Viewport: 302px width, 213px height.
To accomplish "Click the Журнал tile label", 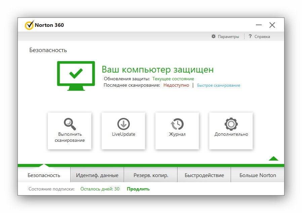I will (x=177, y=134).
